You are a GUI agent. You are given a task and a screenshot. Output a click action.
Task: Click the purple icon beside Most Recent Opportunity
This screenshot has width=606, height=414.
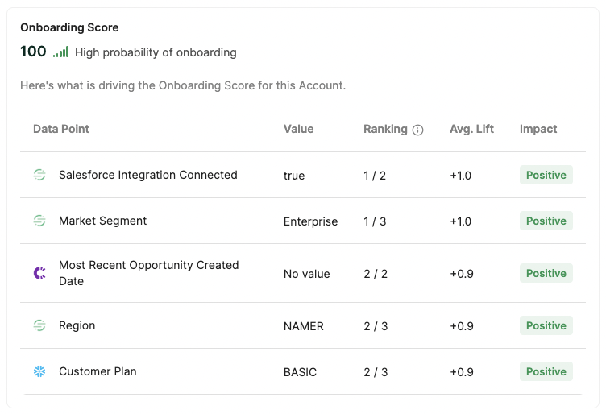coord(39,273)
